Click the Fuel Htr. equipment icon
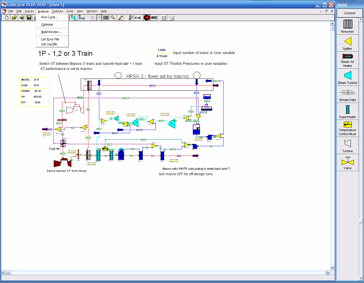This screenshot has width=364, height=283. tap(63, 143)
